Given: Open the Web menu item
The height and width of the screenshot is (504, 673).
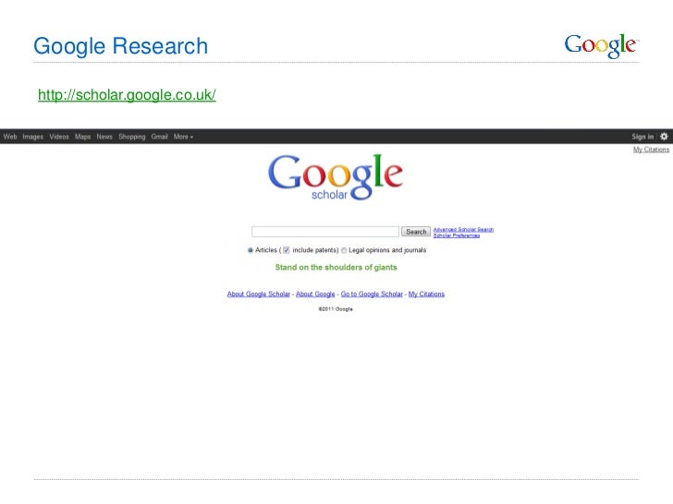Looking at the screenshot, I should [10, 137].
